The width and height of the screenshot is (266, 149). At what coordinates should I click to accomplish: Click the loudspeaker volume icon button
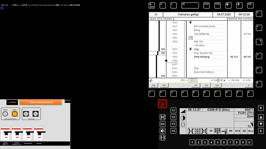(163, 131)
